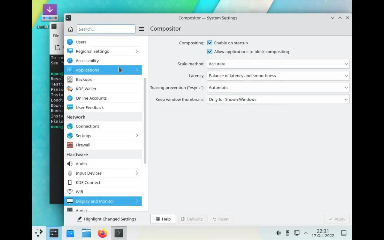The image size is (384, 240).
Task: Open the hamburger menu beside search
Action: pos(142,29)
